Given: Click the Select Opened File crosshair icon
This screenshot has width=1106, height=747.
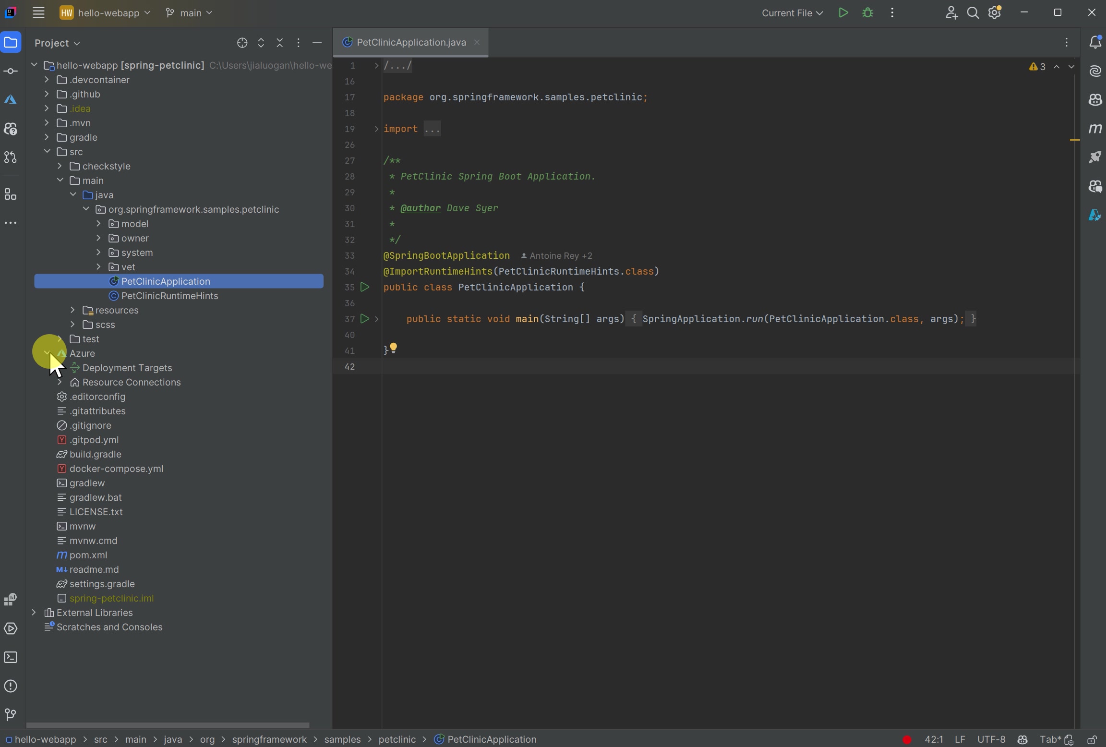Looking at the screenshot, I should pyautogui.click(x=242, y=43).
